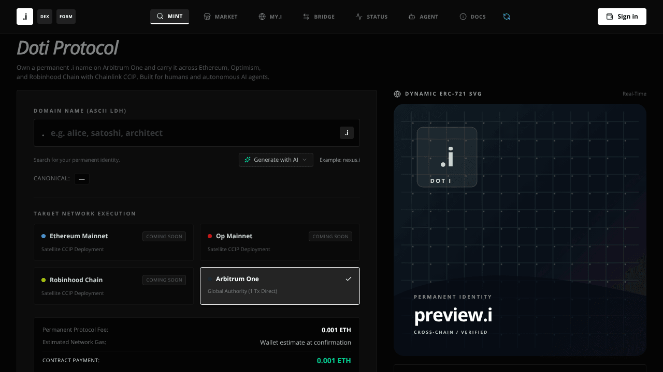Click the .i logo in the header

[25, 17]
